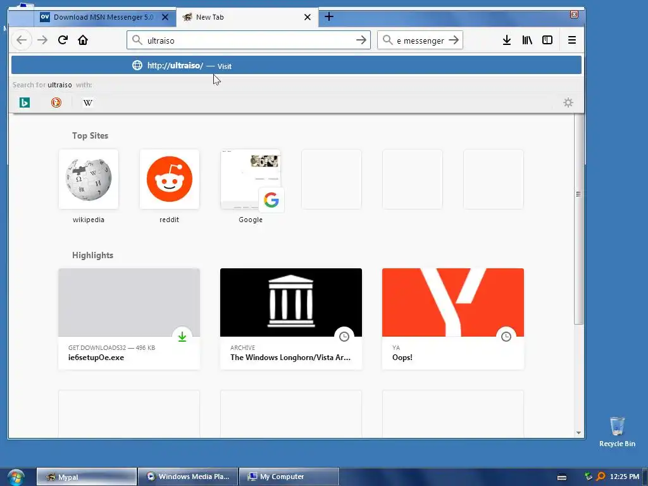
Task: Click the on-screen keyboard tray icon
Action: click(x=562, y=477)
